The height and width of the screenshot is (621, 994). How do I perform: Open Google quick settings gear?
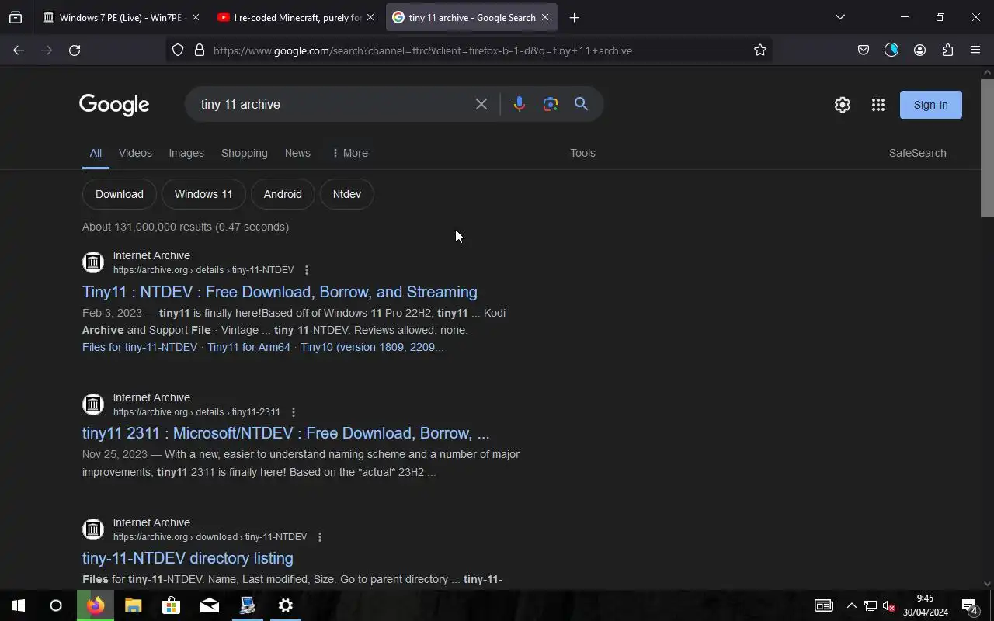[x=843, y=105]
